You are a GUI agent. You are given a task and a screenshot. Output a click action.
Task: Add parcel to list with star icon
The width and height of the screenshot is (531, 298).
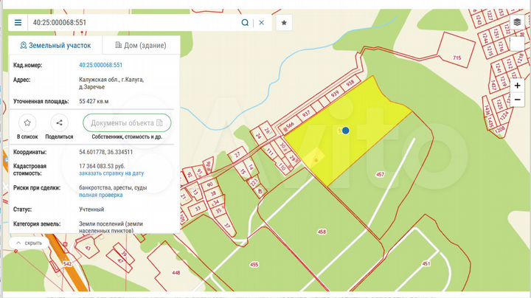pos(27,122)
